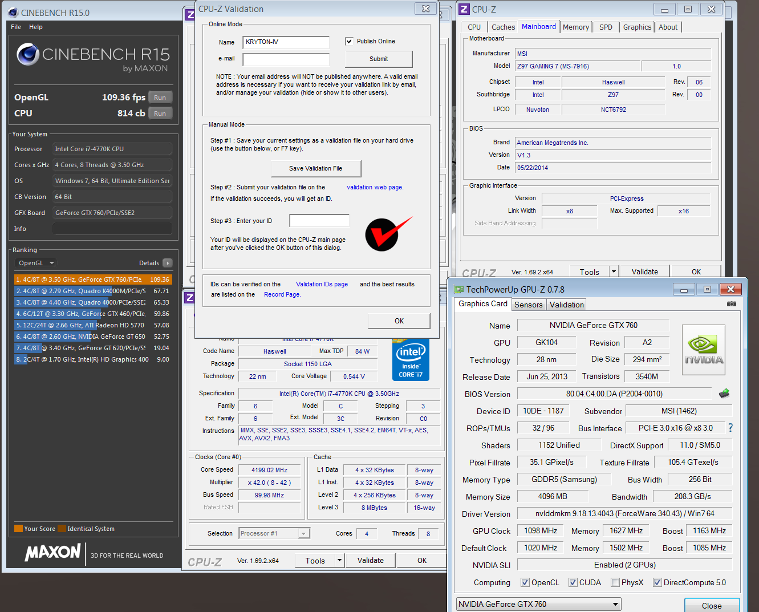Select ranking row 5 ATI Radeon HD 5770
Image resolution: width=759 pixels, height=612 pixels.
pyautogui.click(x=93, y=325)
